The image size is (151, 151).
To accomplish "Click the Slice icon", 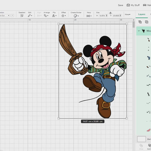I will point(141,146).
